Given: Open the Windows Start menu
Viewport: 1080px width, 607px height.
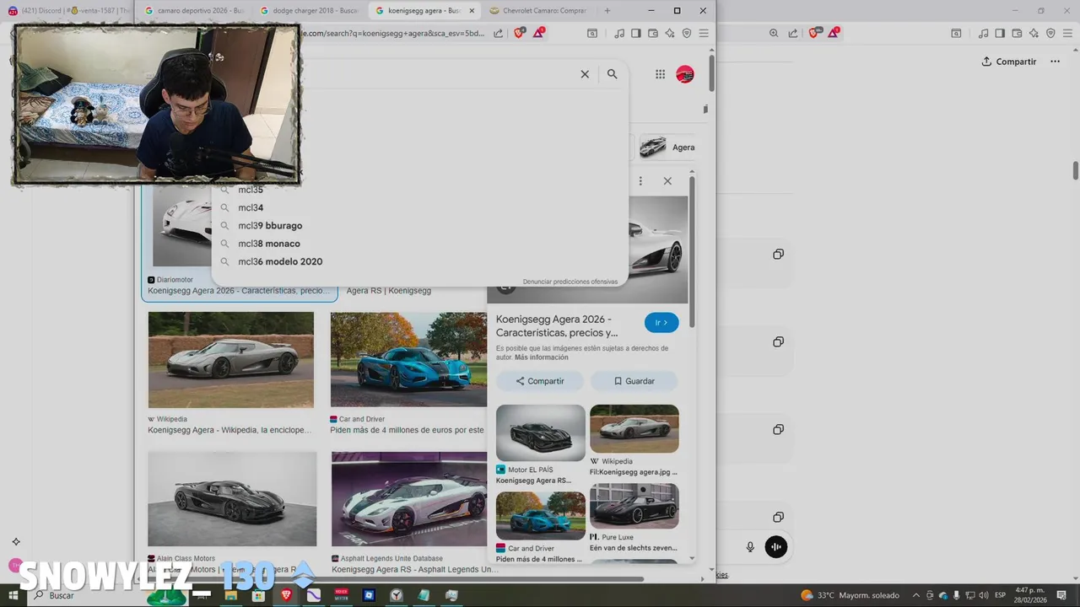Looking at the screenshot, I should [13, 595].
